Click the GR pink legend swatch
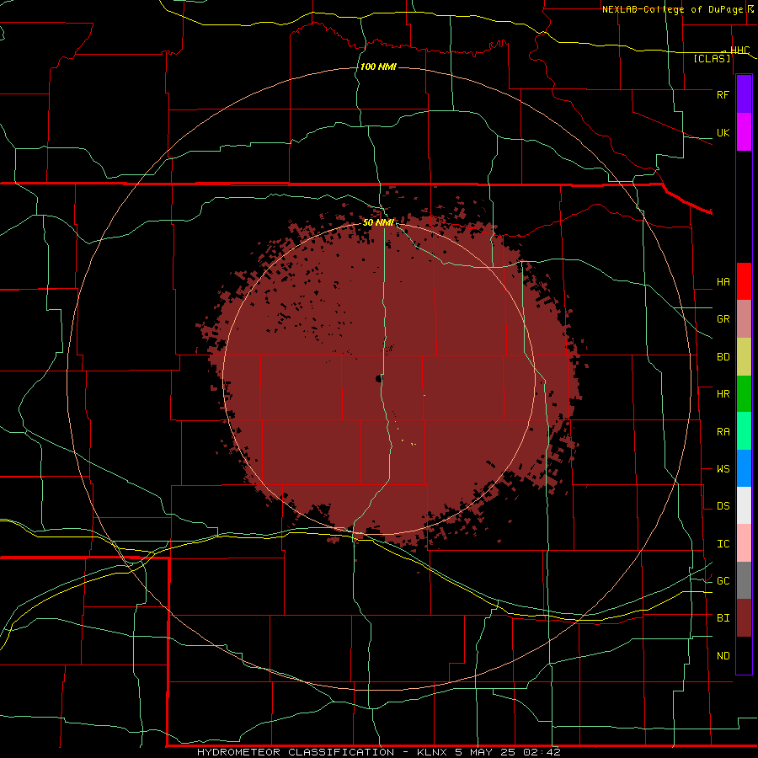This screenshot has height=758, width=758. (744, 319)
